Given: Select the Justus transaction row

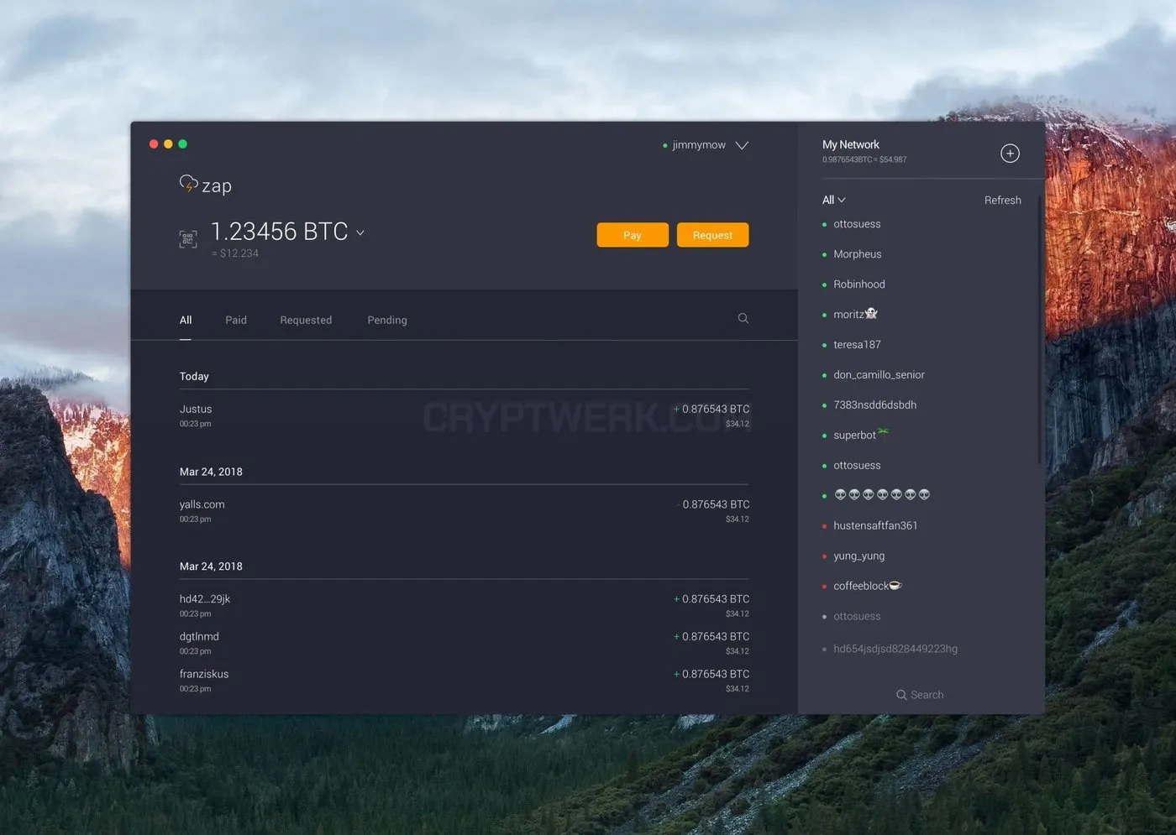Looking at the screenshot, I should point(464,415).
